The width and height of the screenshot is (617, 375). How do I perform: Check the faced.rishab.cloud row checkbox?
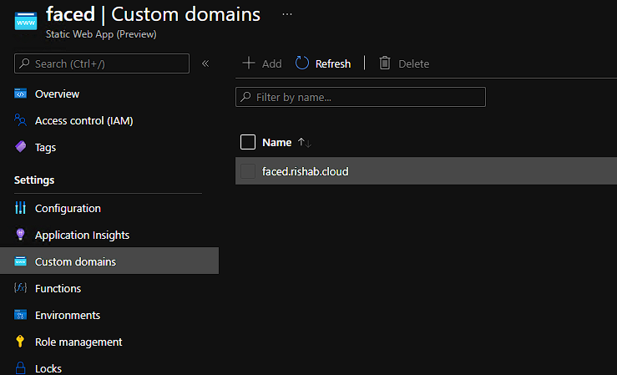(248, 171)
